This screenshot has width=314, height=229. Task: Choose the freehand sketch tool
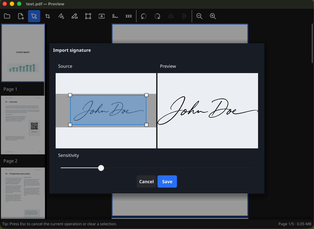tap(61, 16)
